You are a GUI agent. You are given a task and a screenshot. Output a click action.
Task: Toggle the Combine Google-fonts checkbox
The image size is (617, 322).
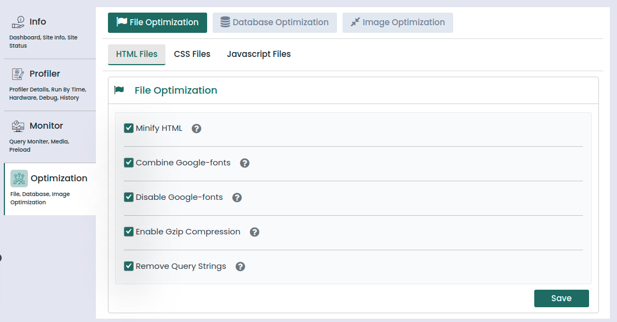(x=129, y=163)
